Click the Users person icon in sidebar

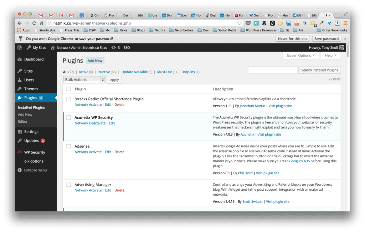pos(20,80)
